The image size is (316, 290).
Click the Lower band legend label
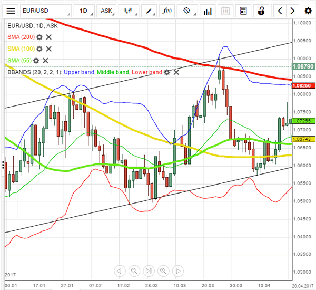click(x=147, y=72)
